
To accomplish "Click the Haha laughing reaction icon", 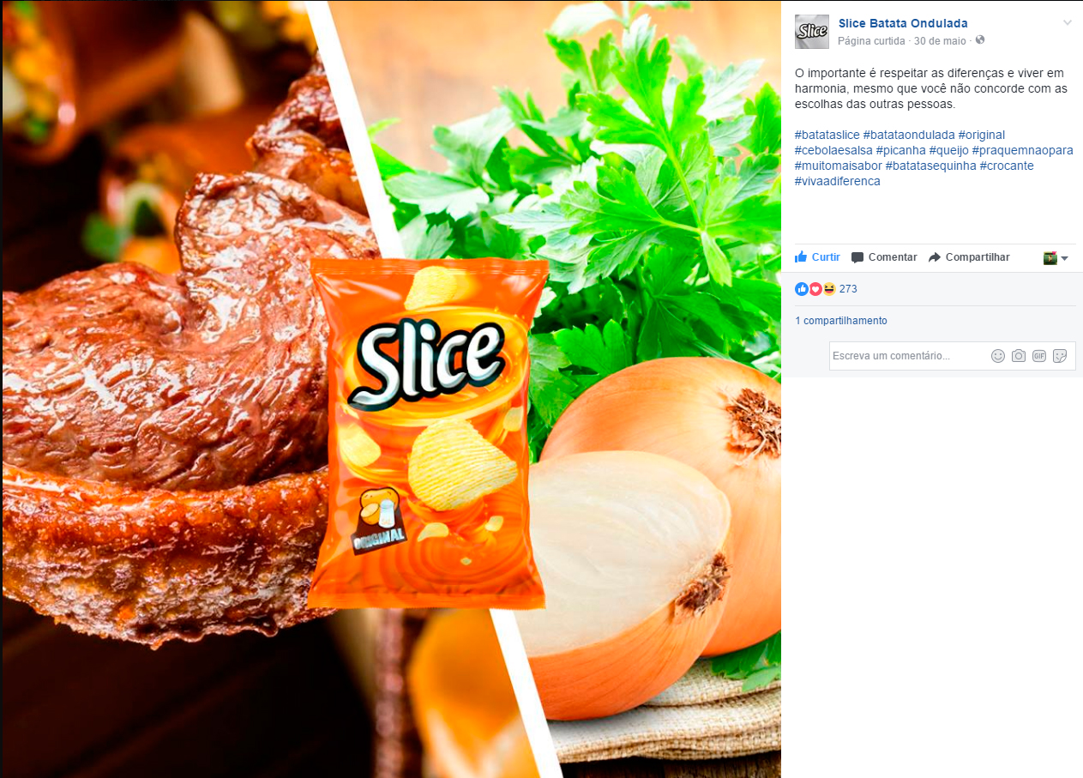I will pyautogui.click(x=829, y=289).
